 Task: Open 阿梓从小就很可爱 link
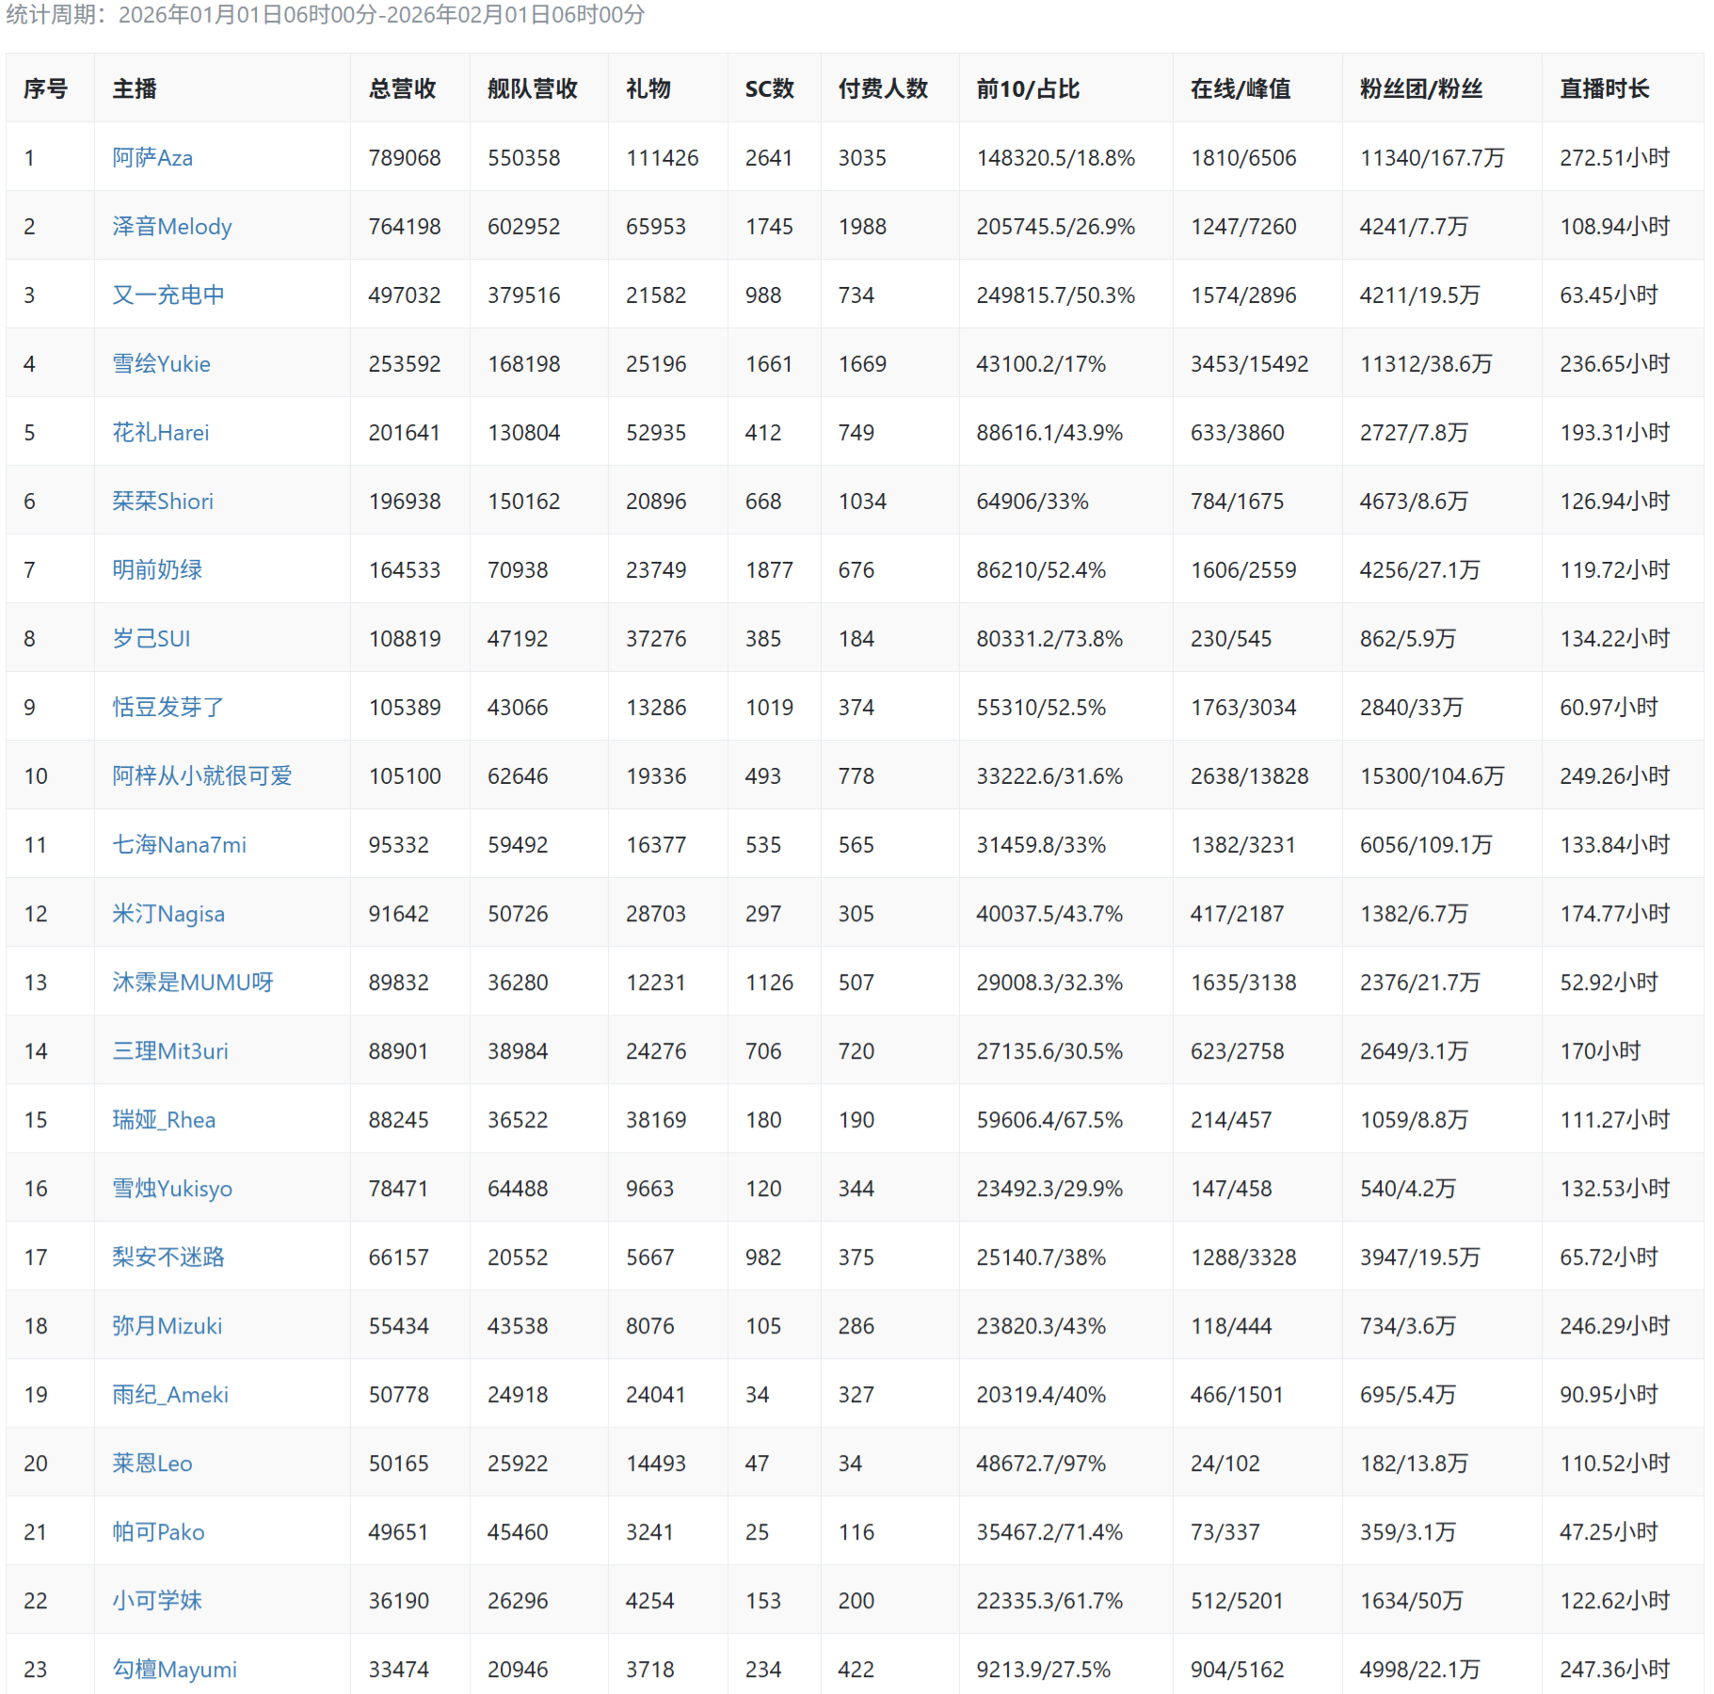pyautogui.click(x=201, y=776)
